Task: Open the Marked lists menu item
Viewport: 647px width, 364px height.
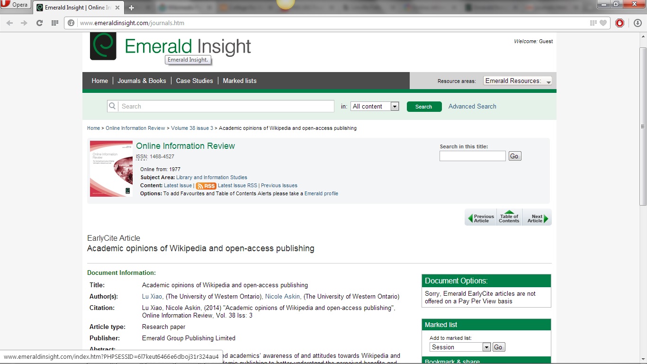Action: point(240,81)
